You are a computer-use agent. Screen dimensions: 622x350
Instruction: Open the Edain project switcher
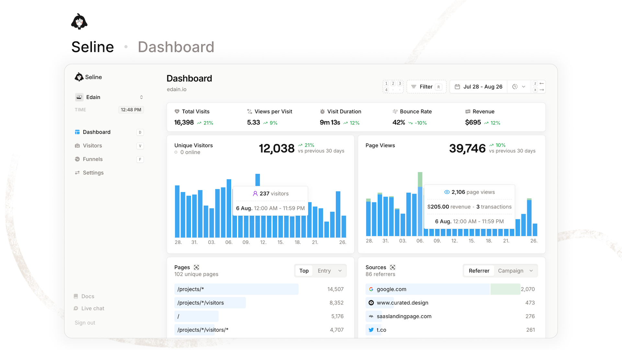point(109,97)
